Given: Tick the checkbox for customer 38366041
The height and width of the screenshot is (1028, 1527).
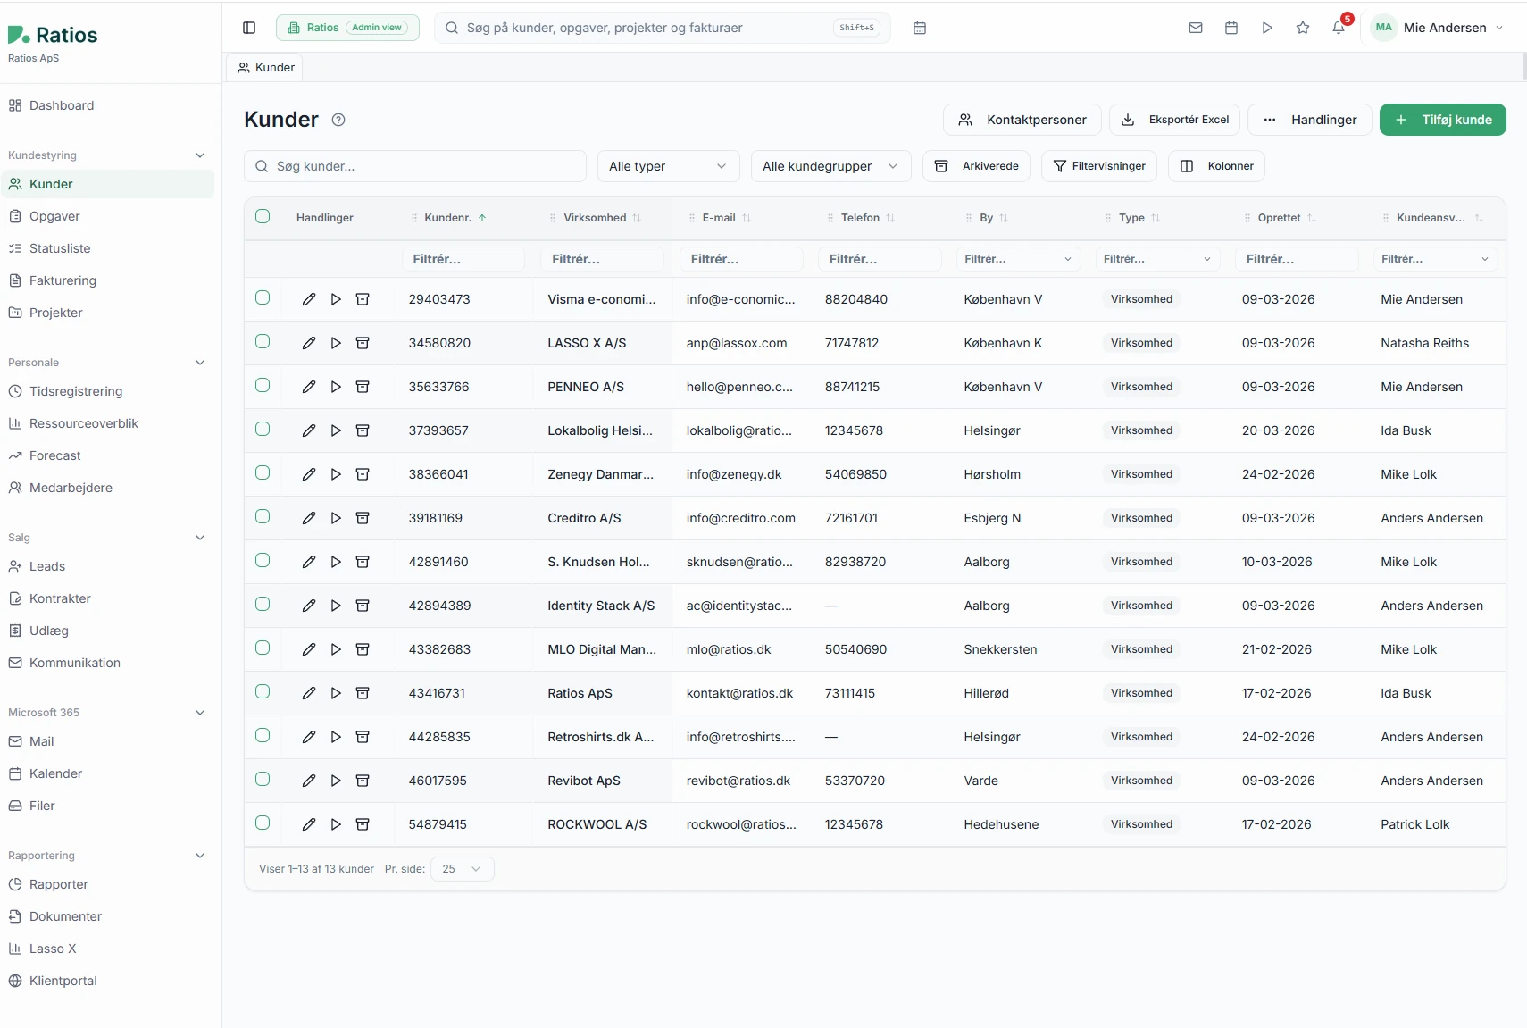Looking at the screenshot, I should (263, 472).
